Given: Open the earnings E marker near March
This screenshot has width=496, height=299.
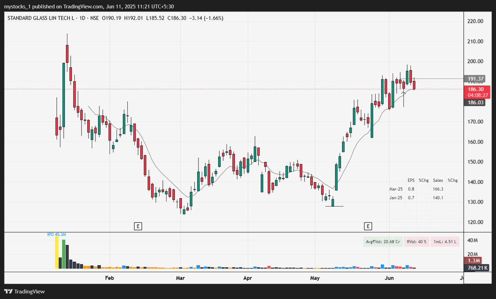Looking at the screenshot, I should (138, 226).
